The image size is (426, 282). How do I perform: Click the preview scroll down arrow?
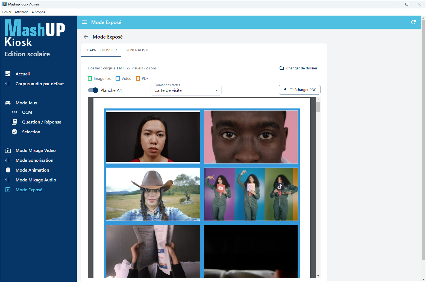click(318, 276)
